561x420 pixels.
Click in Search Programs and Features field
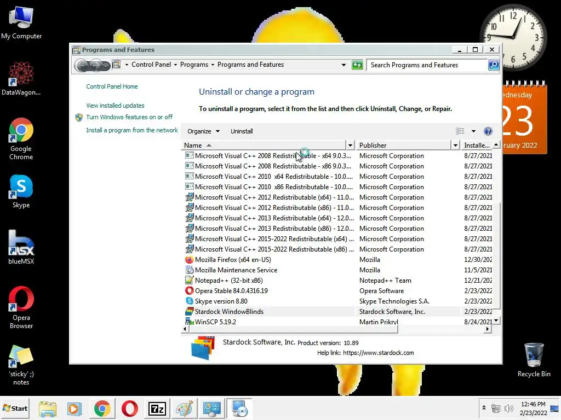pos(426,65)
